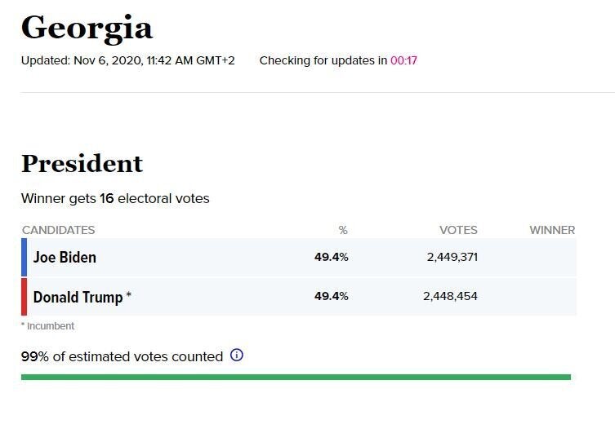Click the VOTES column header
The image size is (615, 433).
coord(458,230)
